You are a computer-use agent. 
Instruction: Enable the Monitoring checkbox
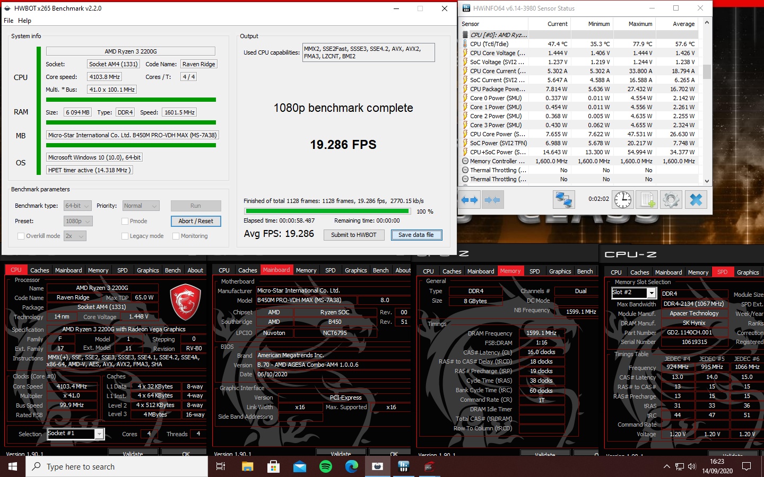(176, 236)
